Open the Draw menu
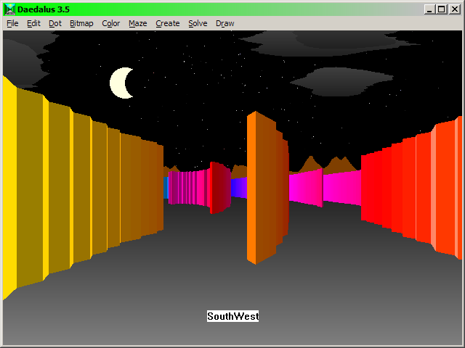The width and height of the screenshot is (465, 348). (225, 23)
